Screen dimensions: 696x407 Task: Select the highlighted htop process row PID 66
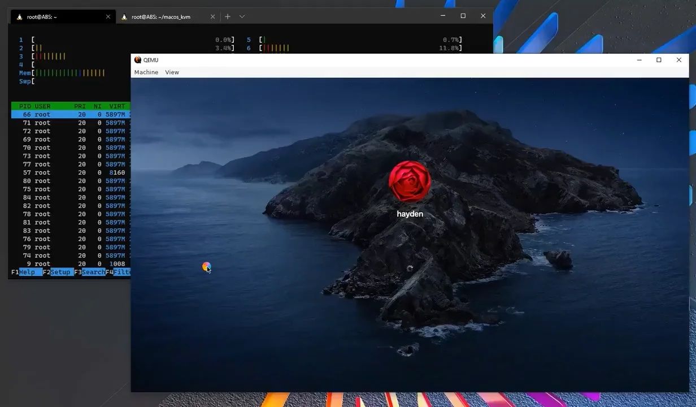pos(71,114)
